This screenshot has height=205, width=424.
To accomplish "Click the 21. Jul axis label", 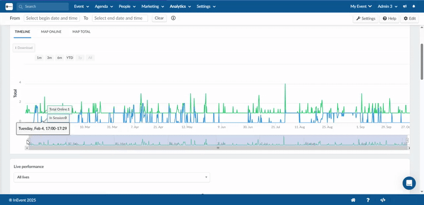I will [x=276, y=127].
